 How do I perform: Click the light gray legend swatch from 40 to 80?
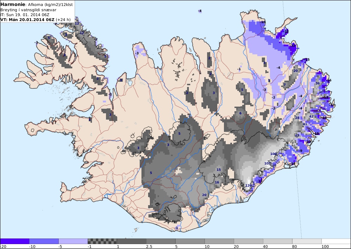pos(278,241)
